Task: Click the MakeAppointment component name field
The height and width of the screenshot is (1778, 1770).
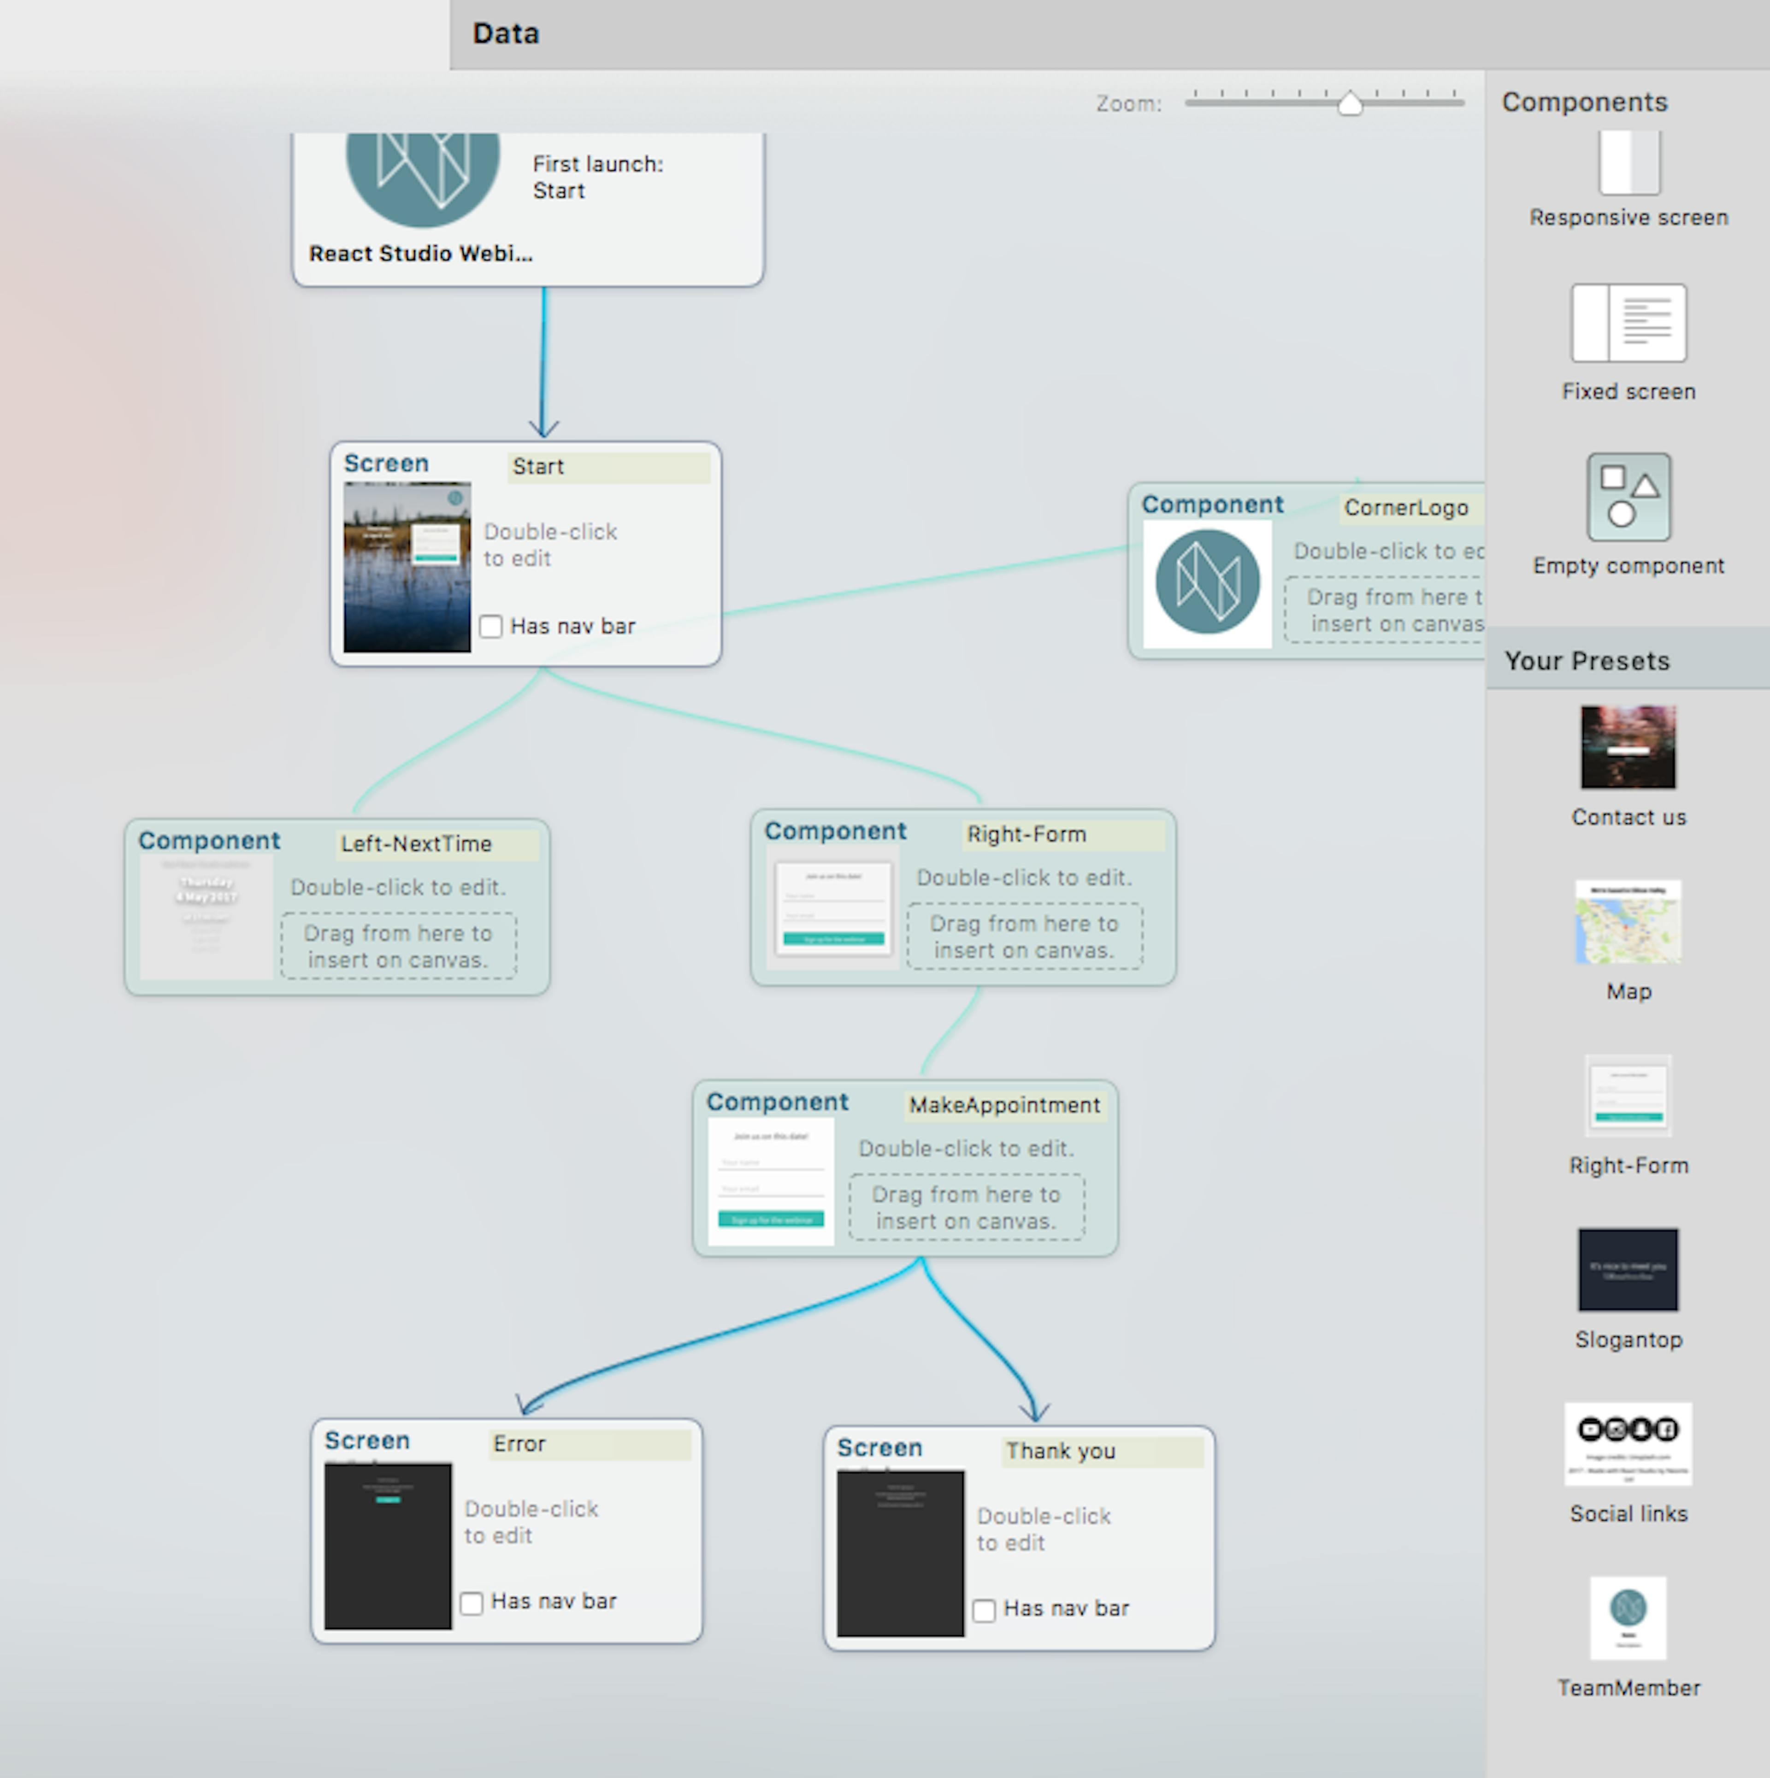Action: pos(1004,1105)
